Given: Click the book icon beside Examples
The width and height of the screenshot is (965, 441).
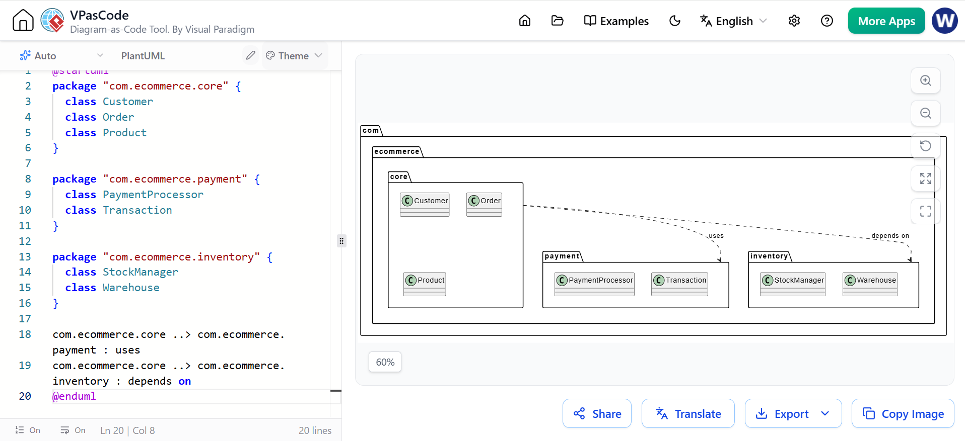Looking at the screenshot, I should [x=590, y=21].
